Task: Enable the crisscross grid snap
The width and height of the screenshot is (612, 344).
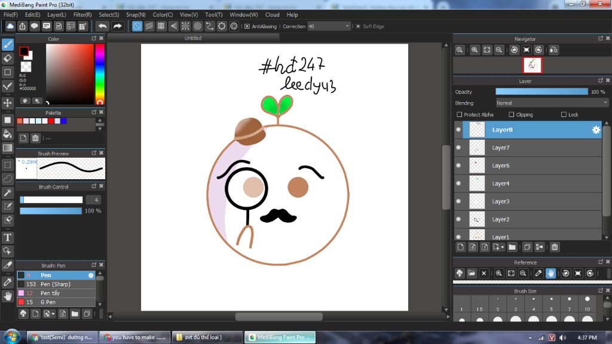Action: (x=161, y=26)
